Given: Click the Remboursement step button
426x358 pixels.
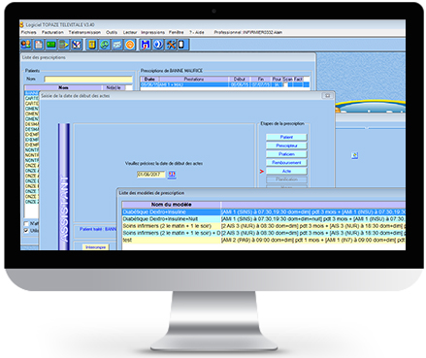Looking at the screenshot, I should pos(286,162).
